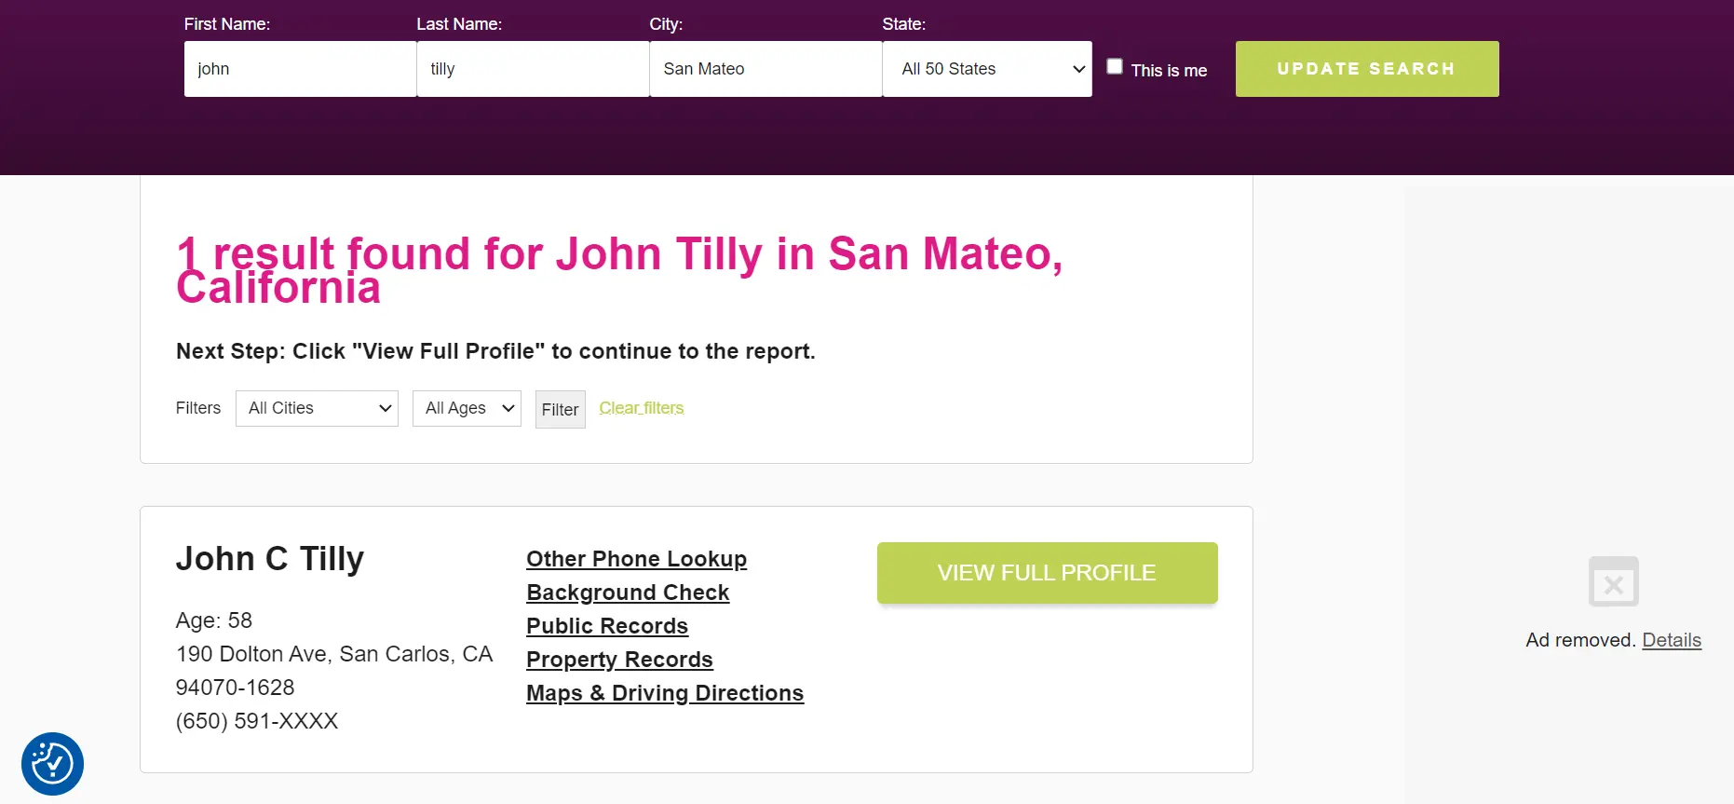1734x804 pixels.
Task: Open Maps & Driving Directions link
Action: [665, 693]
